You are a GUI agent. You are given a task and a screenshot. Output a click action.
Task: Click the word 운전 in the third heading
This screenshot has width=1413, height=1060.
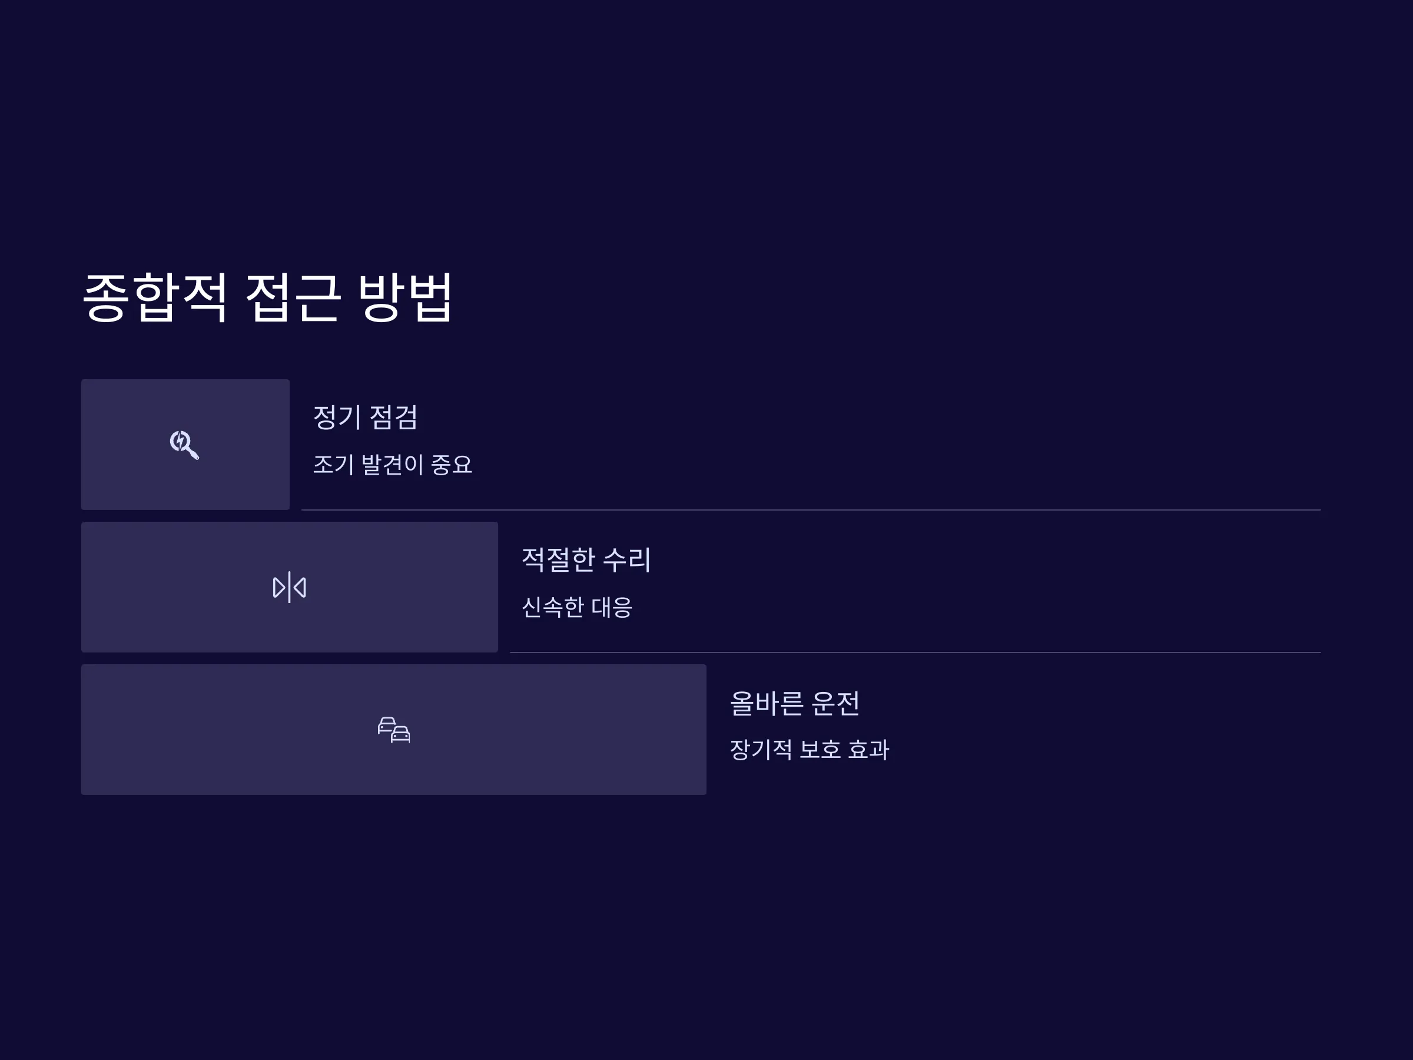[x=835, y=703]
